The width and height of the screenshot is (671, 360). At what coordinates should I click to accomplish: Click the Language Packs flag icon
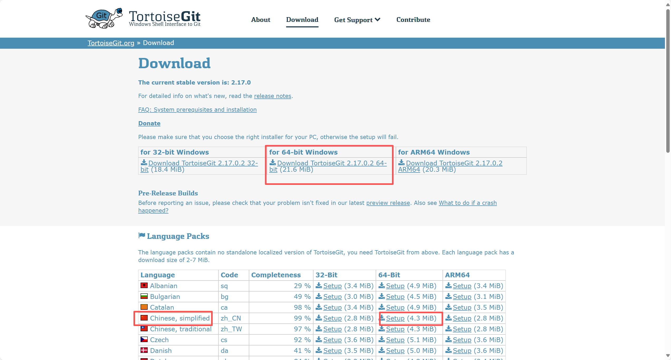tap(142, 235)
